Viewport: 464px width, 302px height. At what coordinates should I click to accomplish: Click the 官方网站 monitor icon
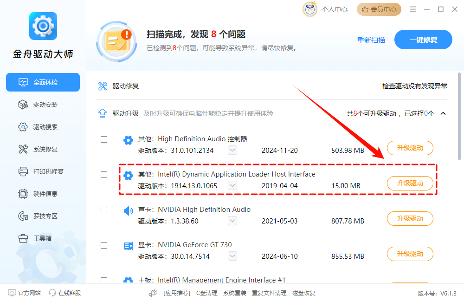pos(12,293)
